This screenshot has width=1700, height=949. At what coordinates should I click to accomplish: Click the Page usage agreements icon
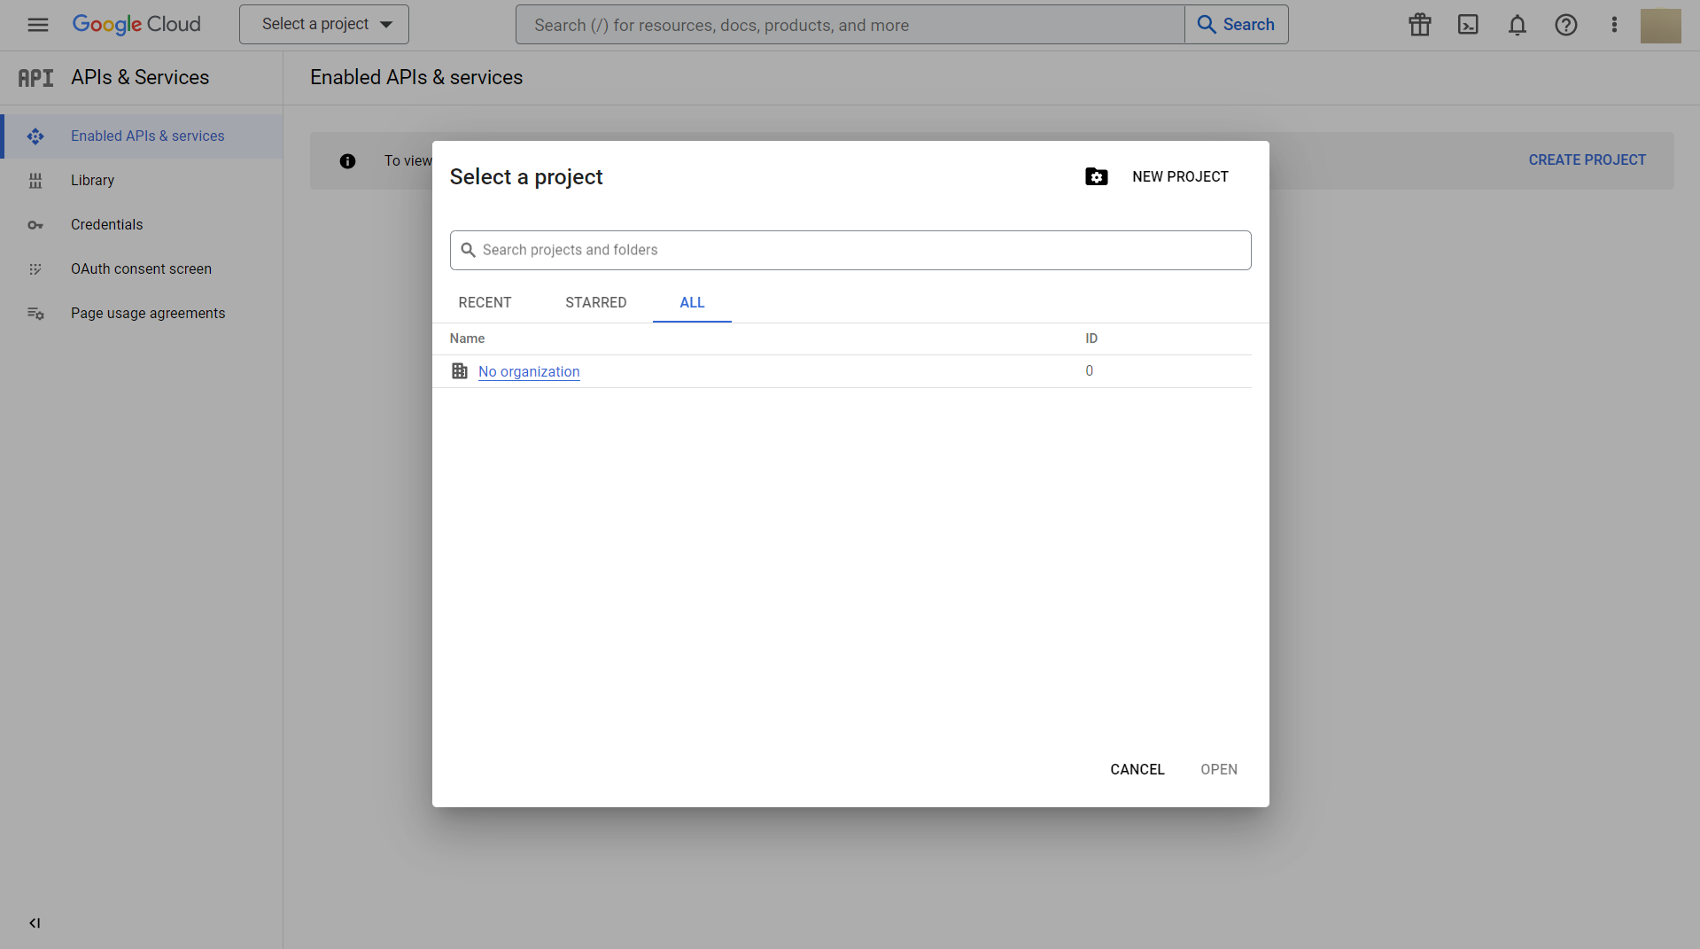[x=35, y=313]
